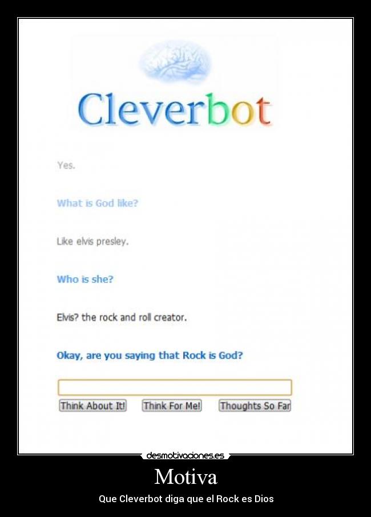Click the "Like elvis presley." reply
371x517 pixels.
click(x=92, y=242)
